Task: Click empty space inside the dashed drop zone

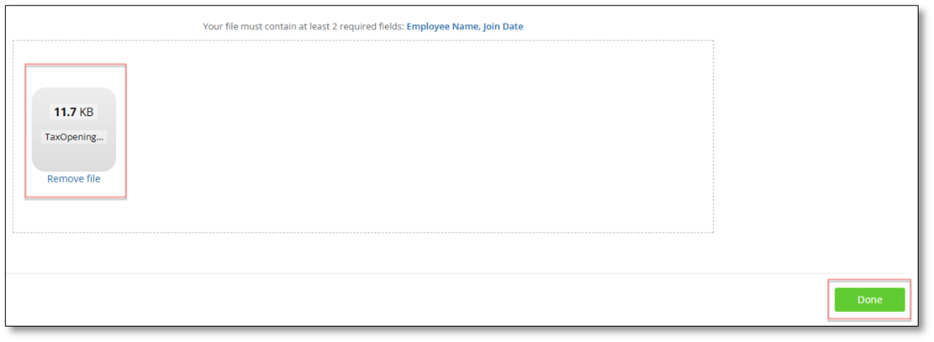Action: [x=417, y=136]
